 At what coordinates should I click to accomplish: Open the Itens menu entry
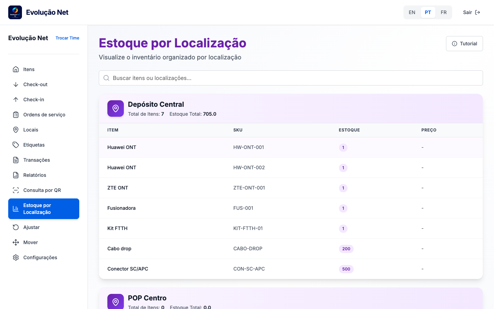click(44, 69)
